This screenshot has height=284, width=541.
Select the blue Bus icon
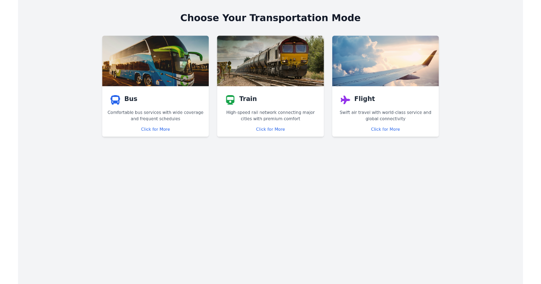115,99
